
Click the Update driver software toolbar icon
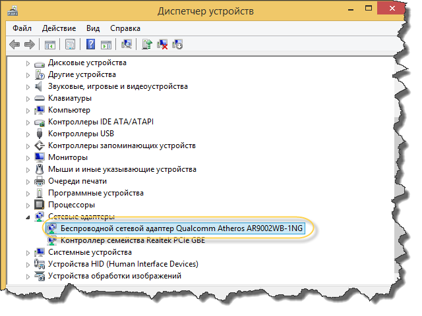tap(147, 44)
